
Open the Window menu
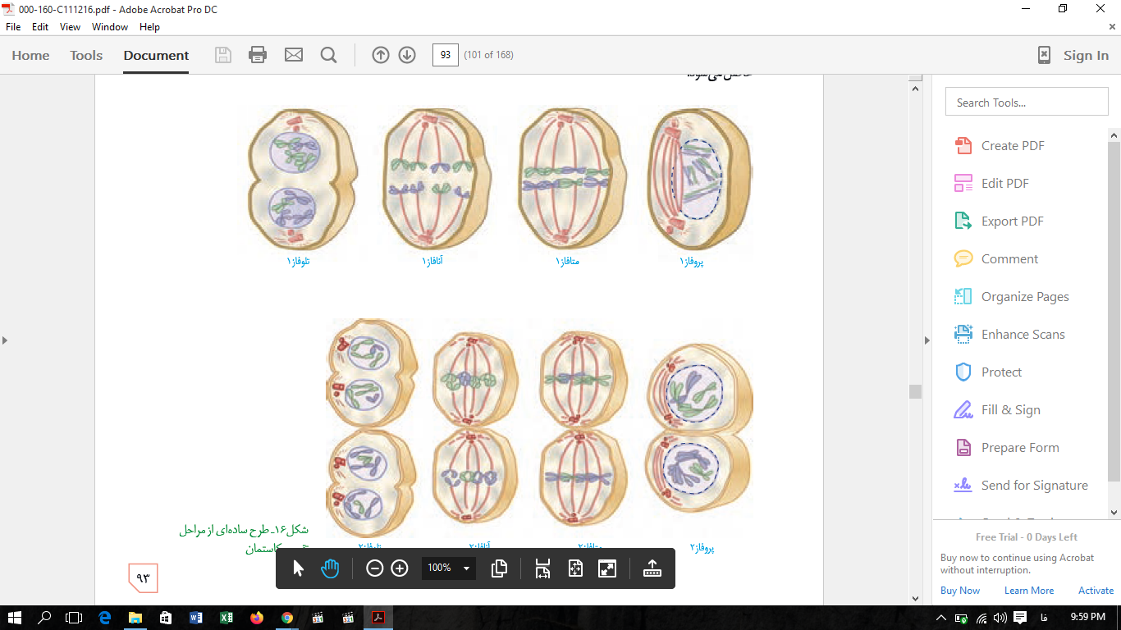[x=110, y=26]
